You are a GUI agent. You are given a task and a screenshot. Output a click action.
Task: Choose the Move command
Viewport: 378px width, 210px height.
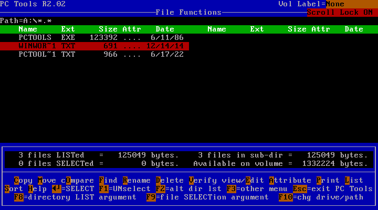click(47, 181)
